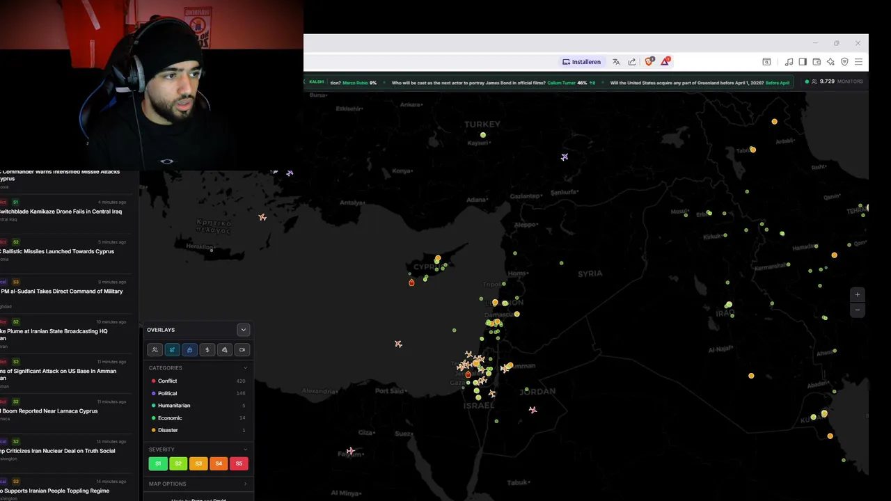
Task: Click the share page icon
Action: [x=632, y=62]
